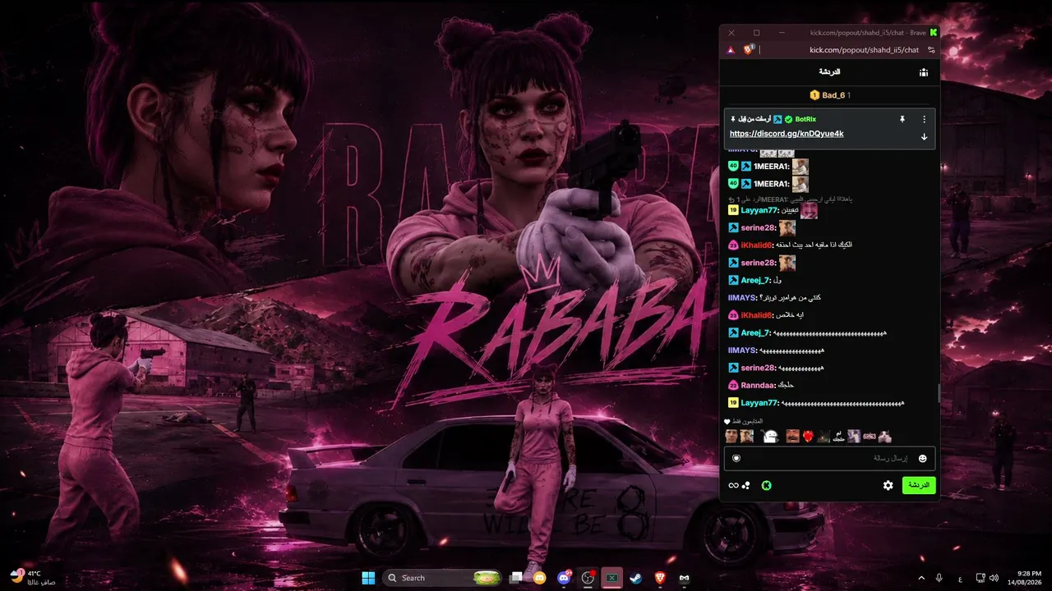The width and height of the screenshot is (1052, 591).
Task: Click Areej_7 username on the ول message
Action: coord(754,280)
